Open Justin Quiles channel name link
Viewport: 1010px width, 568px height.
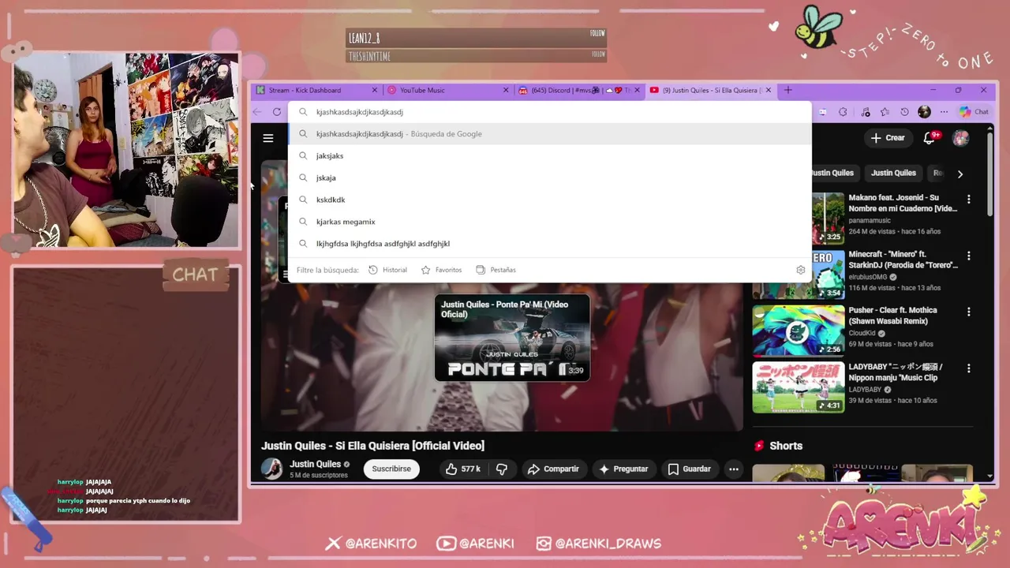coord(315,464)
